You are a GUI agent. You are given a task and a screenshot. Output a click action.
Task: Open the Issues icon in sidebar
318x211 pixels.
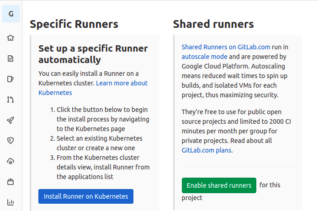(11, 79)
